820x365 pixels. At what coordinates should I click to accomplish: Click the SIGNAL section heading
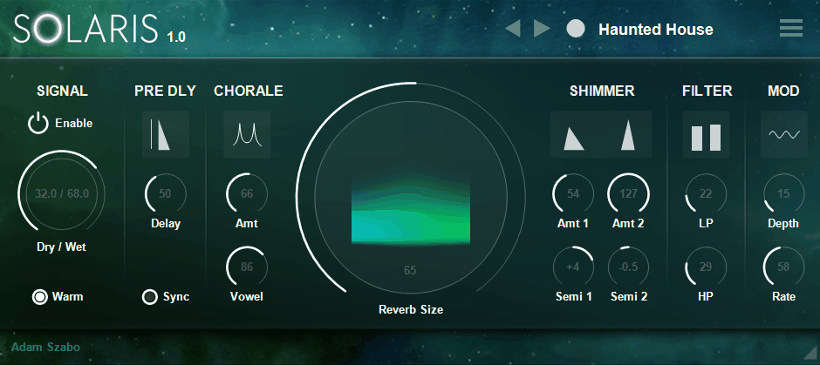tap(62, 91)
